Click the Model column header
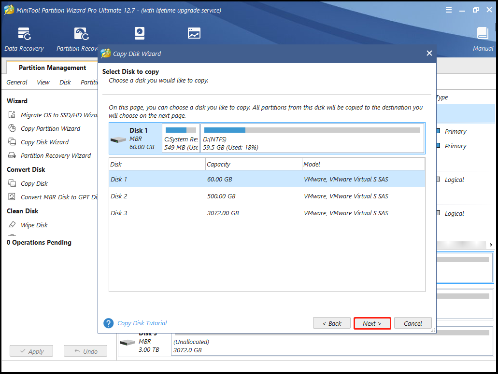This screenshot has height=374, width=498. [x=363, y=165]
